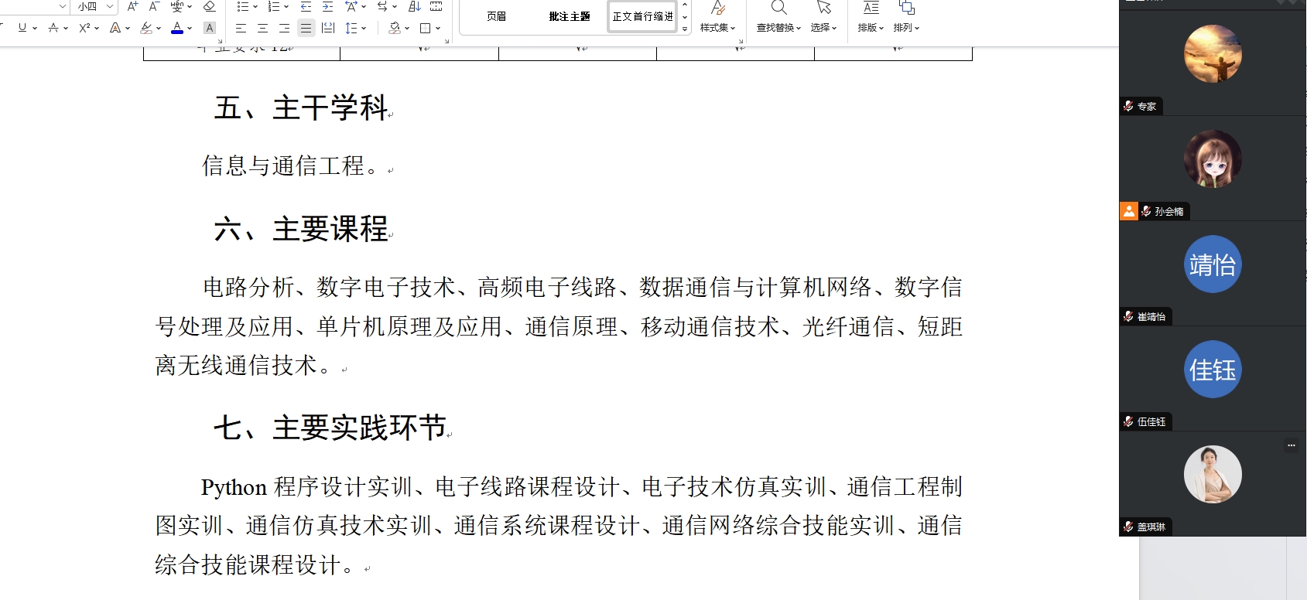Expand the styles gallery list

tap(685, 29)
